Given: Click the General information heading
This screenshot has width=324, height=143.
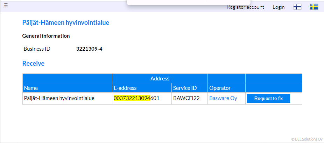Looking at the screenshot, I should (46, 36).
